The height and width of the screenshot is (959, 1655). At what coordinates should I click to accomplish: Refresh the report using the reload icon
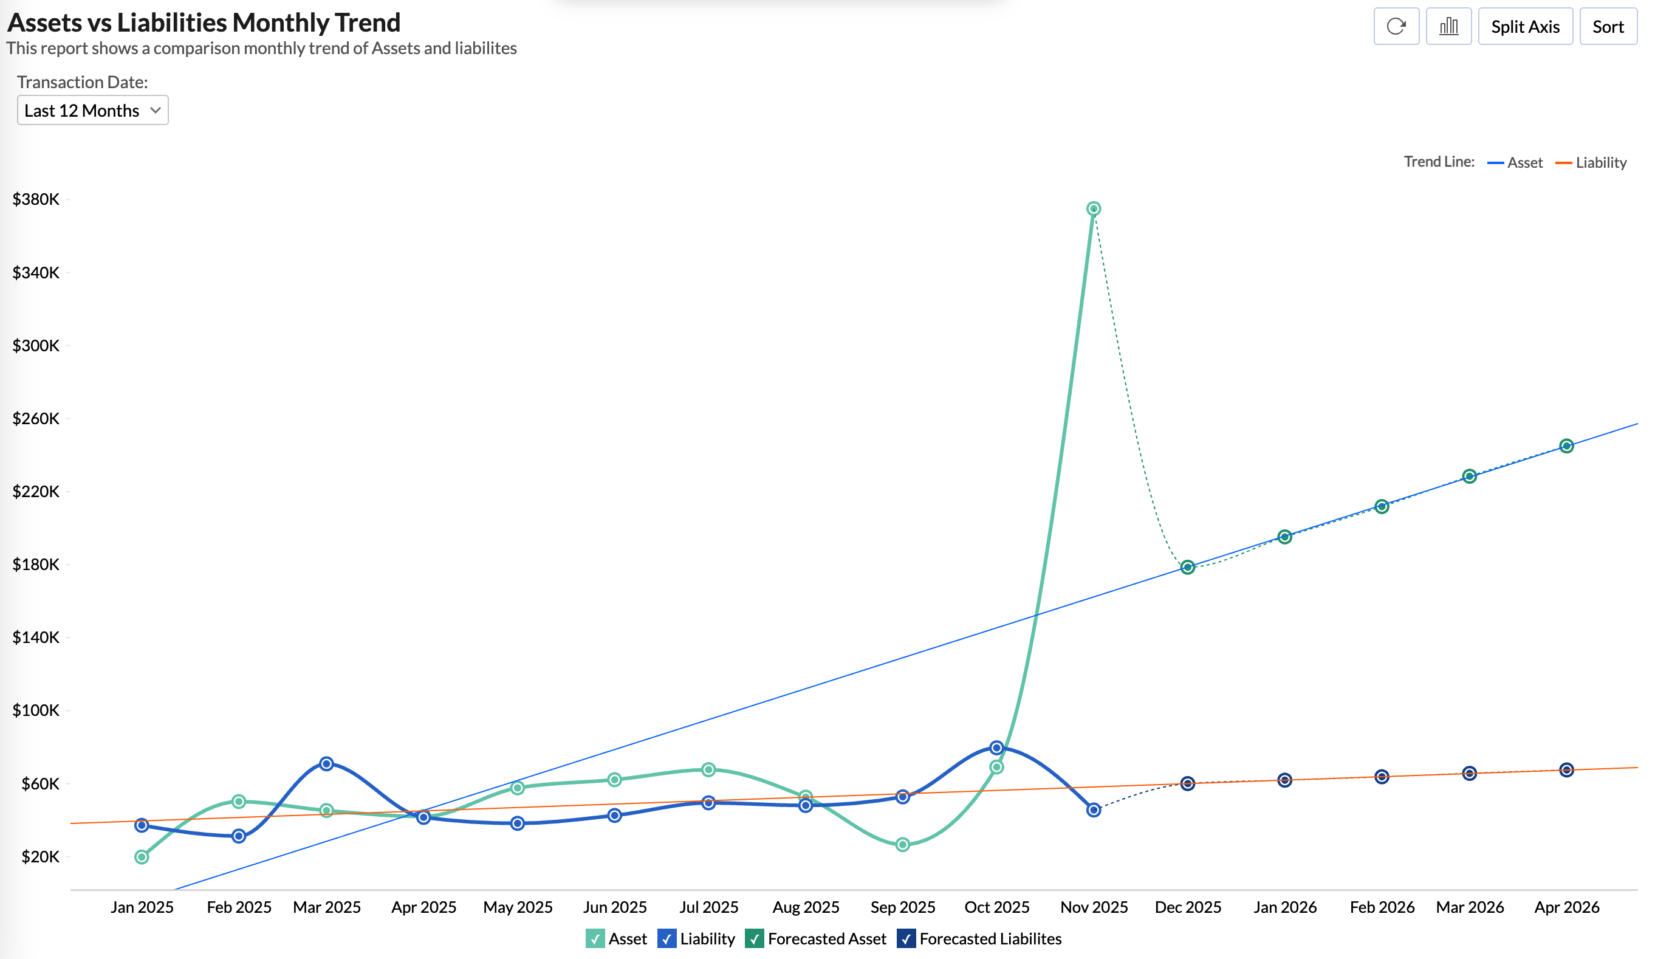(x=1396, y=26)
